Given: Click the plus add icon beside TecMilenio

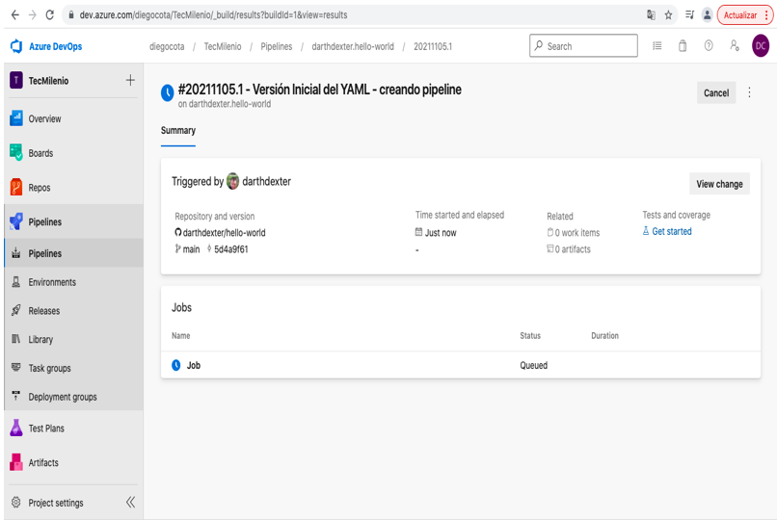Looking at the screenshot, I should [x=130, y=80].
